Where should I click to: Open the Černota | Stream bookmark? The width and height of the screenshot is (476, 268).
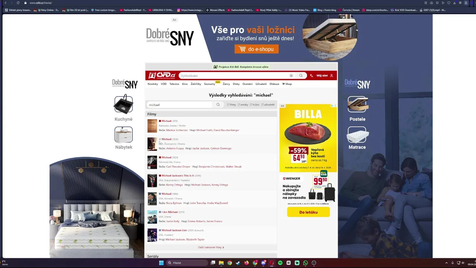349,10
